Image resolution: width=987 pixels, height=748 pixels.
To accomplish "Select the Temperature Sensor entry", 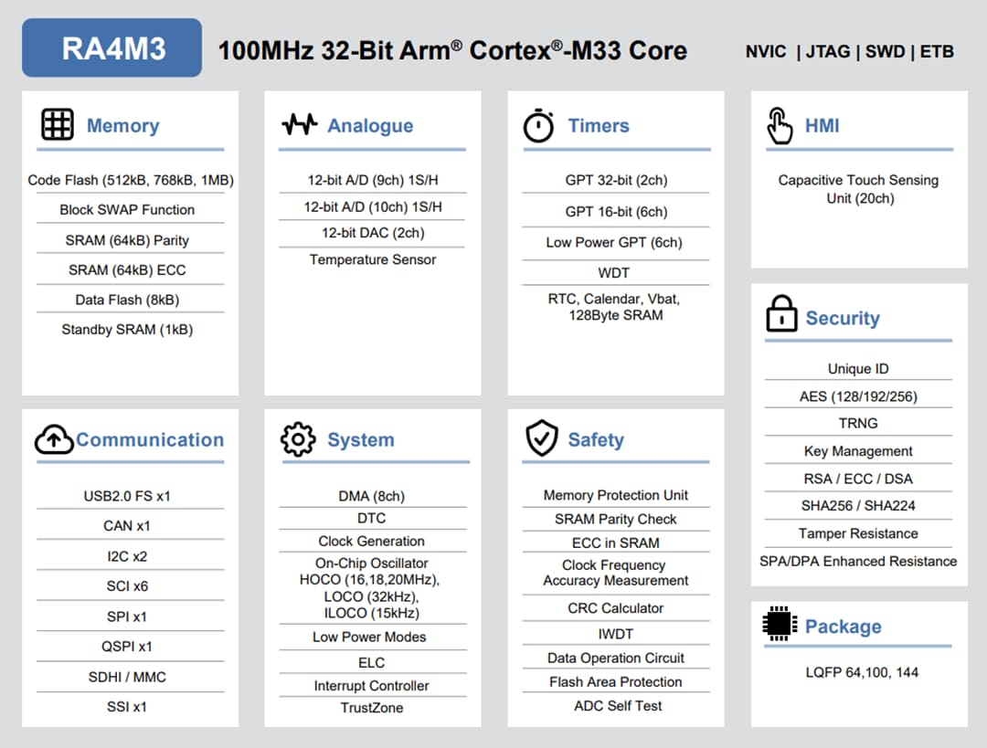I will click(371, 259).
